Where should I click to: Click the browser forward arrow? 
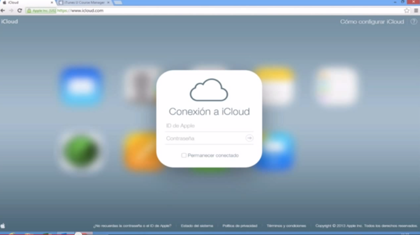tap(11, 11)
